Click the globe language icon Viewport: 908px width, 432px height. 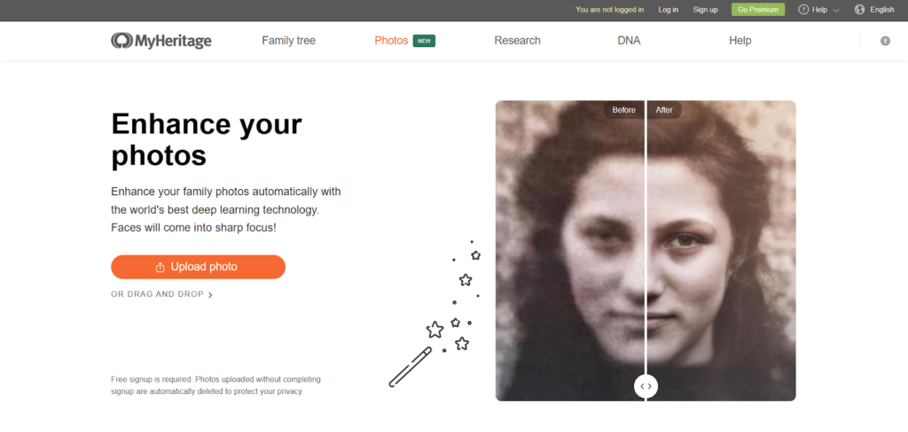[859, 10]
